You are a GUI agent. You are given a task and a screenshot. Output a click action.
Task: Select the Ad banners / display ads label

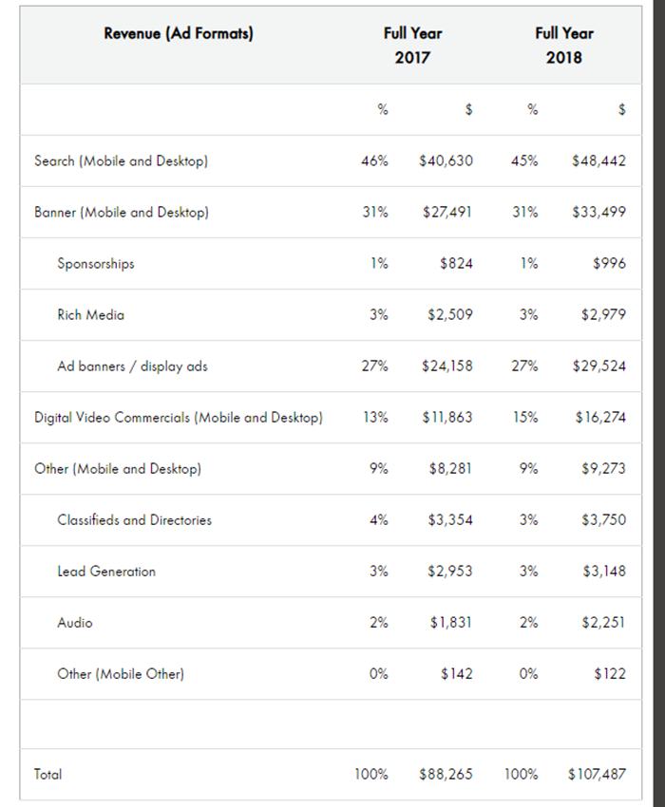(x=132, y=366)
